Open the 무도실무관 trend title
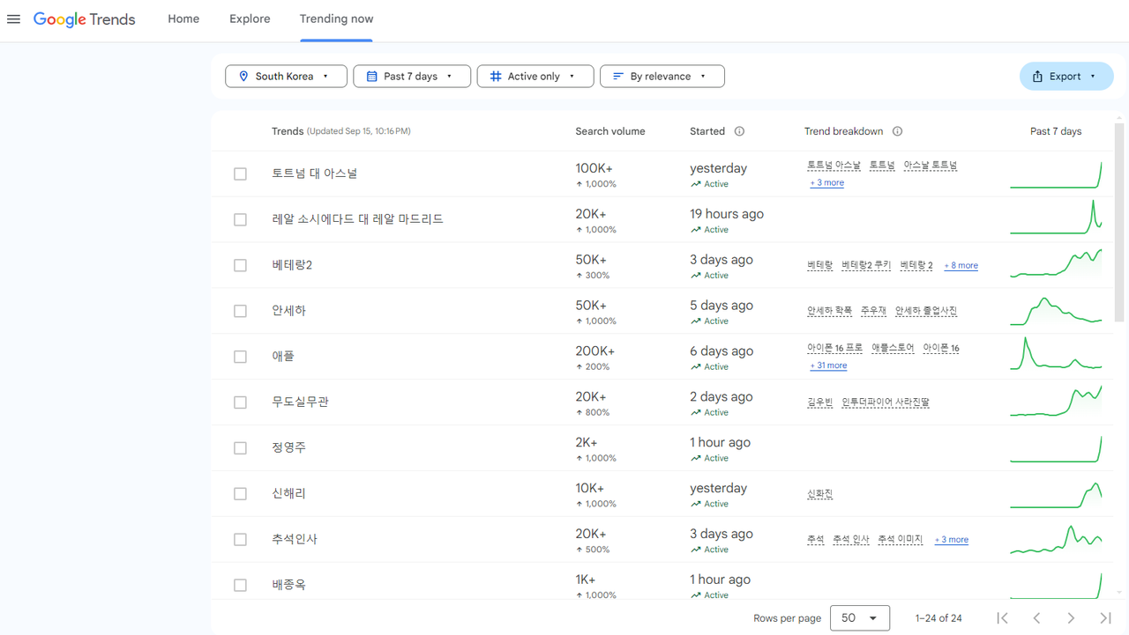The width and height of the screenshot is (1129, 635). [300, 402]
